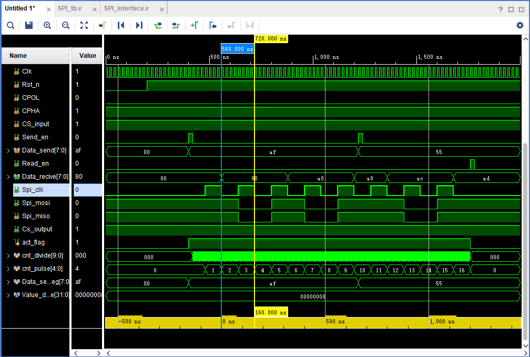Click the Search icon in waveform toolbar
530x357 pixels.
click(11, 25)
